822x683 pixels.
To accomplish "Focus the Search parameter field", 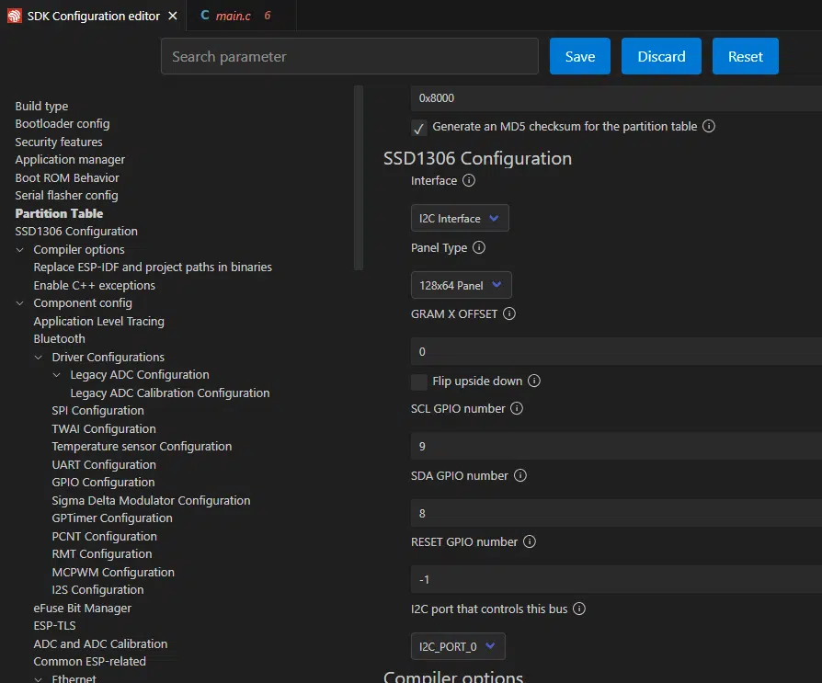I will 349,56.
